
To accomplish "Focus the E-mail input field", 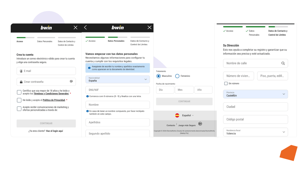I will pyautogui.click(x=46, y=71).
